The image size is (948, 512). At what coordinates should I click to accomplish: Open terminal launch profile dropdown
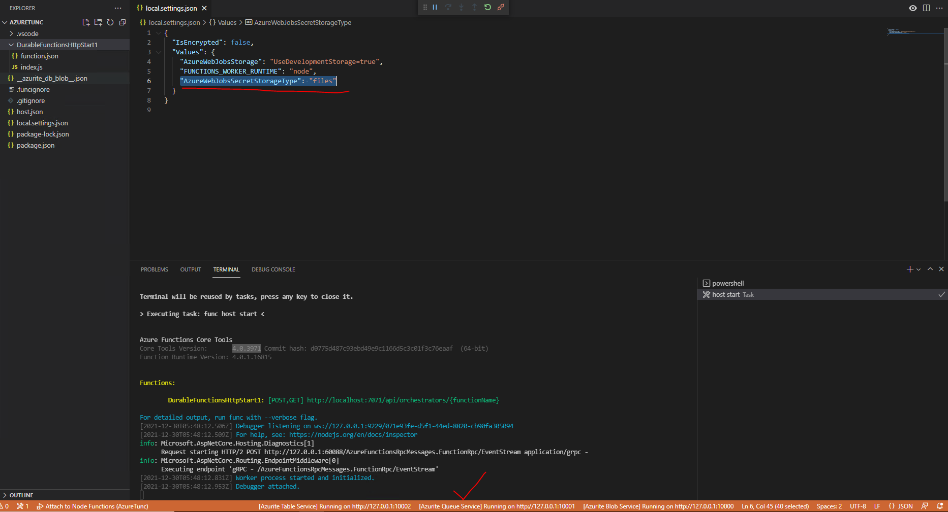[x=919, y=269]
